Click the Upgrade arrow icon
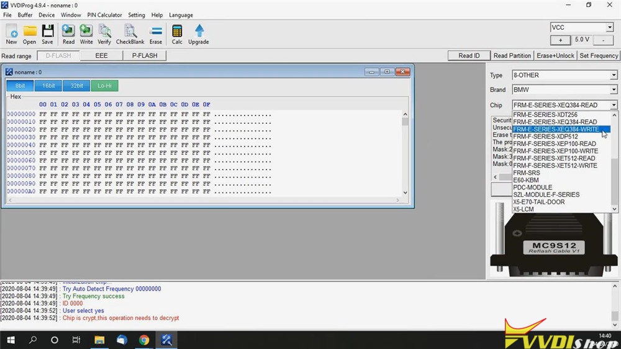This screenshot has height=349, width=621. (199, 34)
